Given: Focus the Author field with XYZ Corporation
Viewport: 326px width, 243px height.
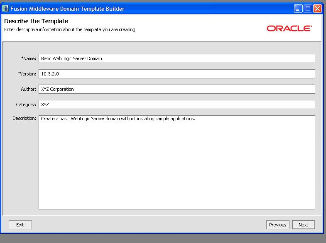Looking at the screenshot, I should coord(177,89).
